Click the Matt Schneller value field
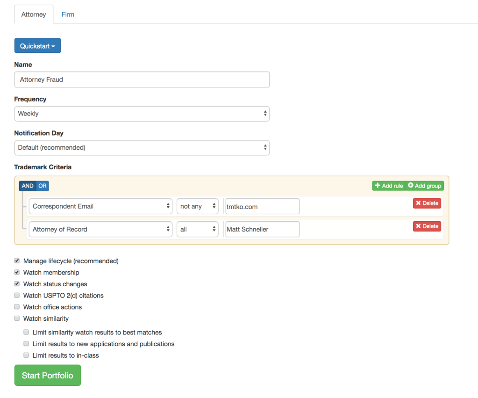Screen dimensions: 478x398 262,229
